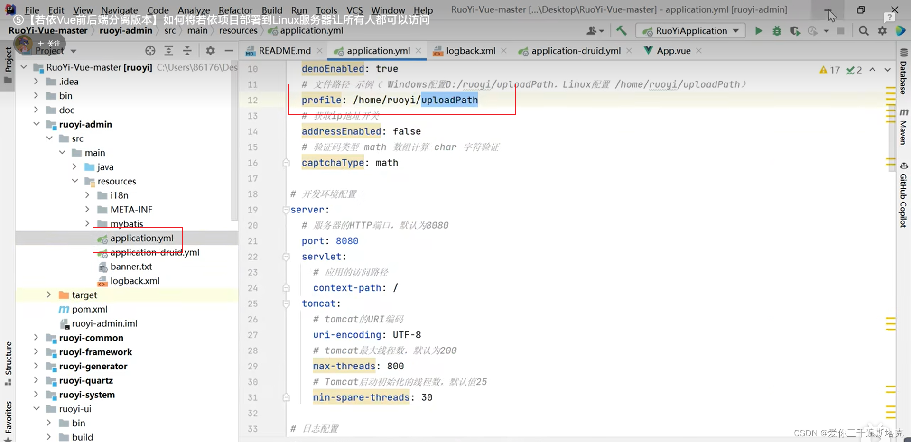Click the 关注 follow button overlay

pyautogui.click(x=49, y=44)
